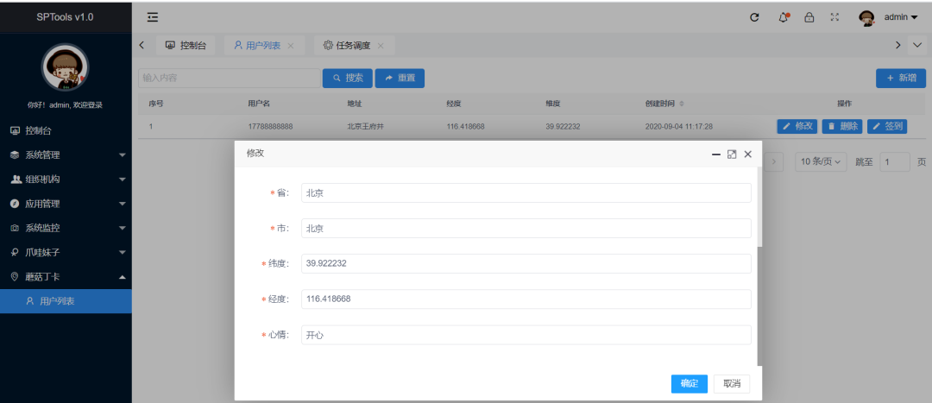Click the dialog vertical scrollbar
The image size is (932, 403).
[x=759, y=207]
